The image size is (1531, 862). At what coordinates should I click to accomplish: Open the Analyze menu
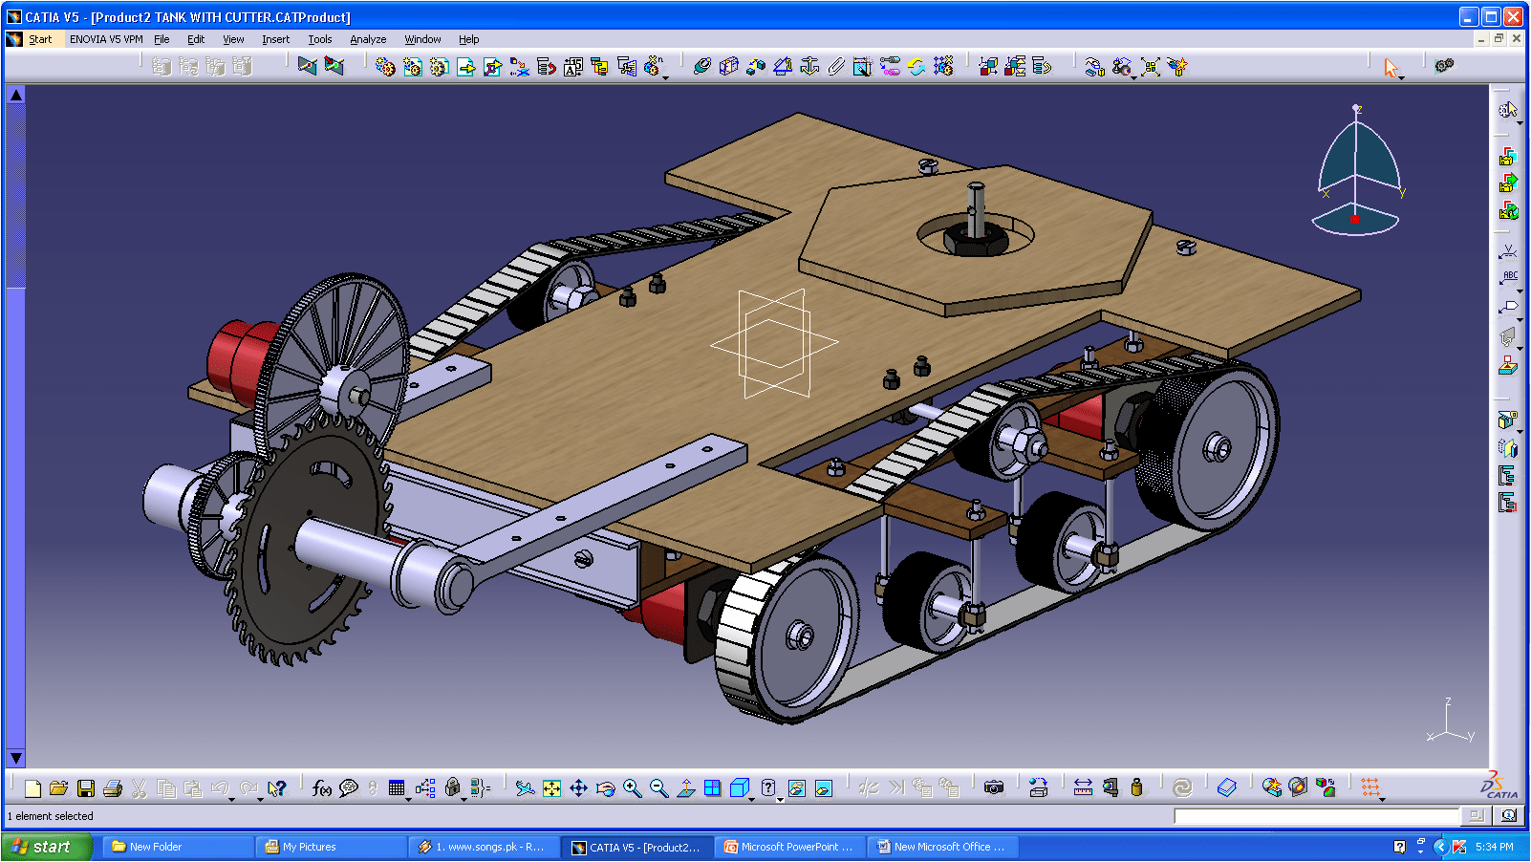(x=367, y=39)
